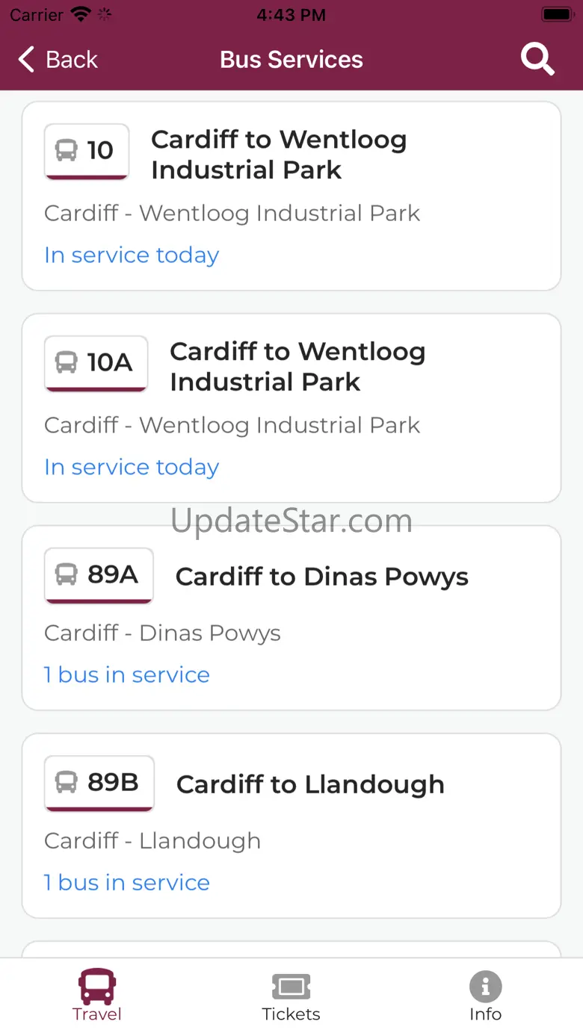The width and height of the screenshot is (583, 1036).
Task: Tap the Tickets ticket icon
Action: [291, 986]
